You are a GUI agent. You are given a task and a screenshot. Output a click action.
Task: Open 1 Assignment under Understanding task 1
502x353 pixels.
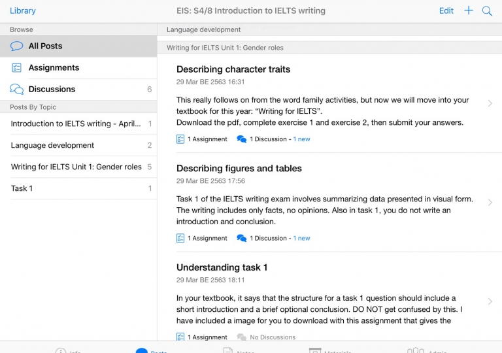(207, 337)
